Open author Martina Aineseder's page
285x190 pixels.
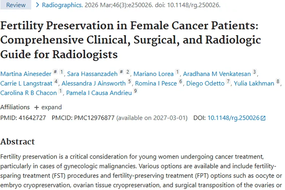26,74
